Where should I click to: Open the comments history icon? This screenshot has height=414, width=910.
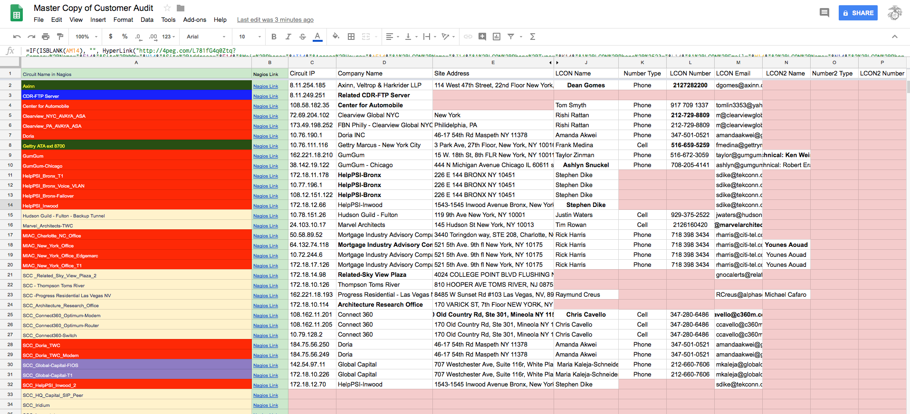pyautogui.click(x=824, y=13)
